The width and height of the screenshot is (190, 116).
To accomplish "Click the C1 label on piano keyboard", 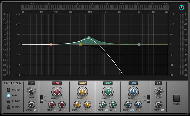I will [33, 4].
